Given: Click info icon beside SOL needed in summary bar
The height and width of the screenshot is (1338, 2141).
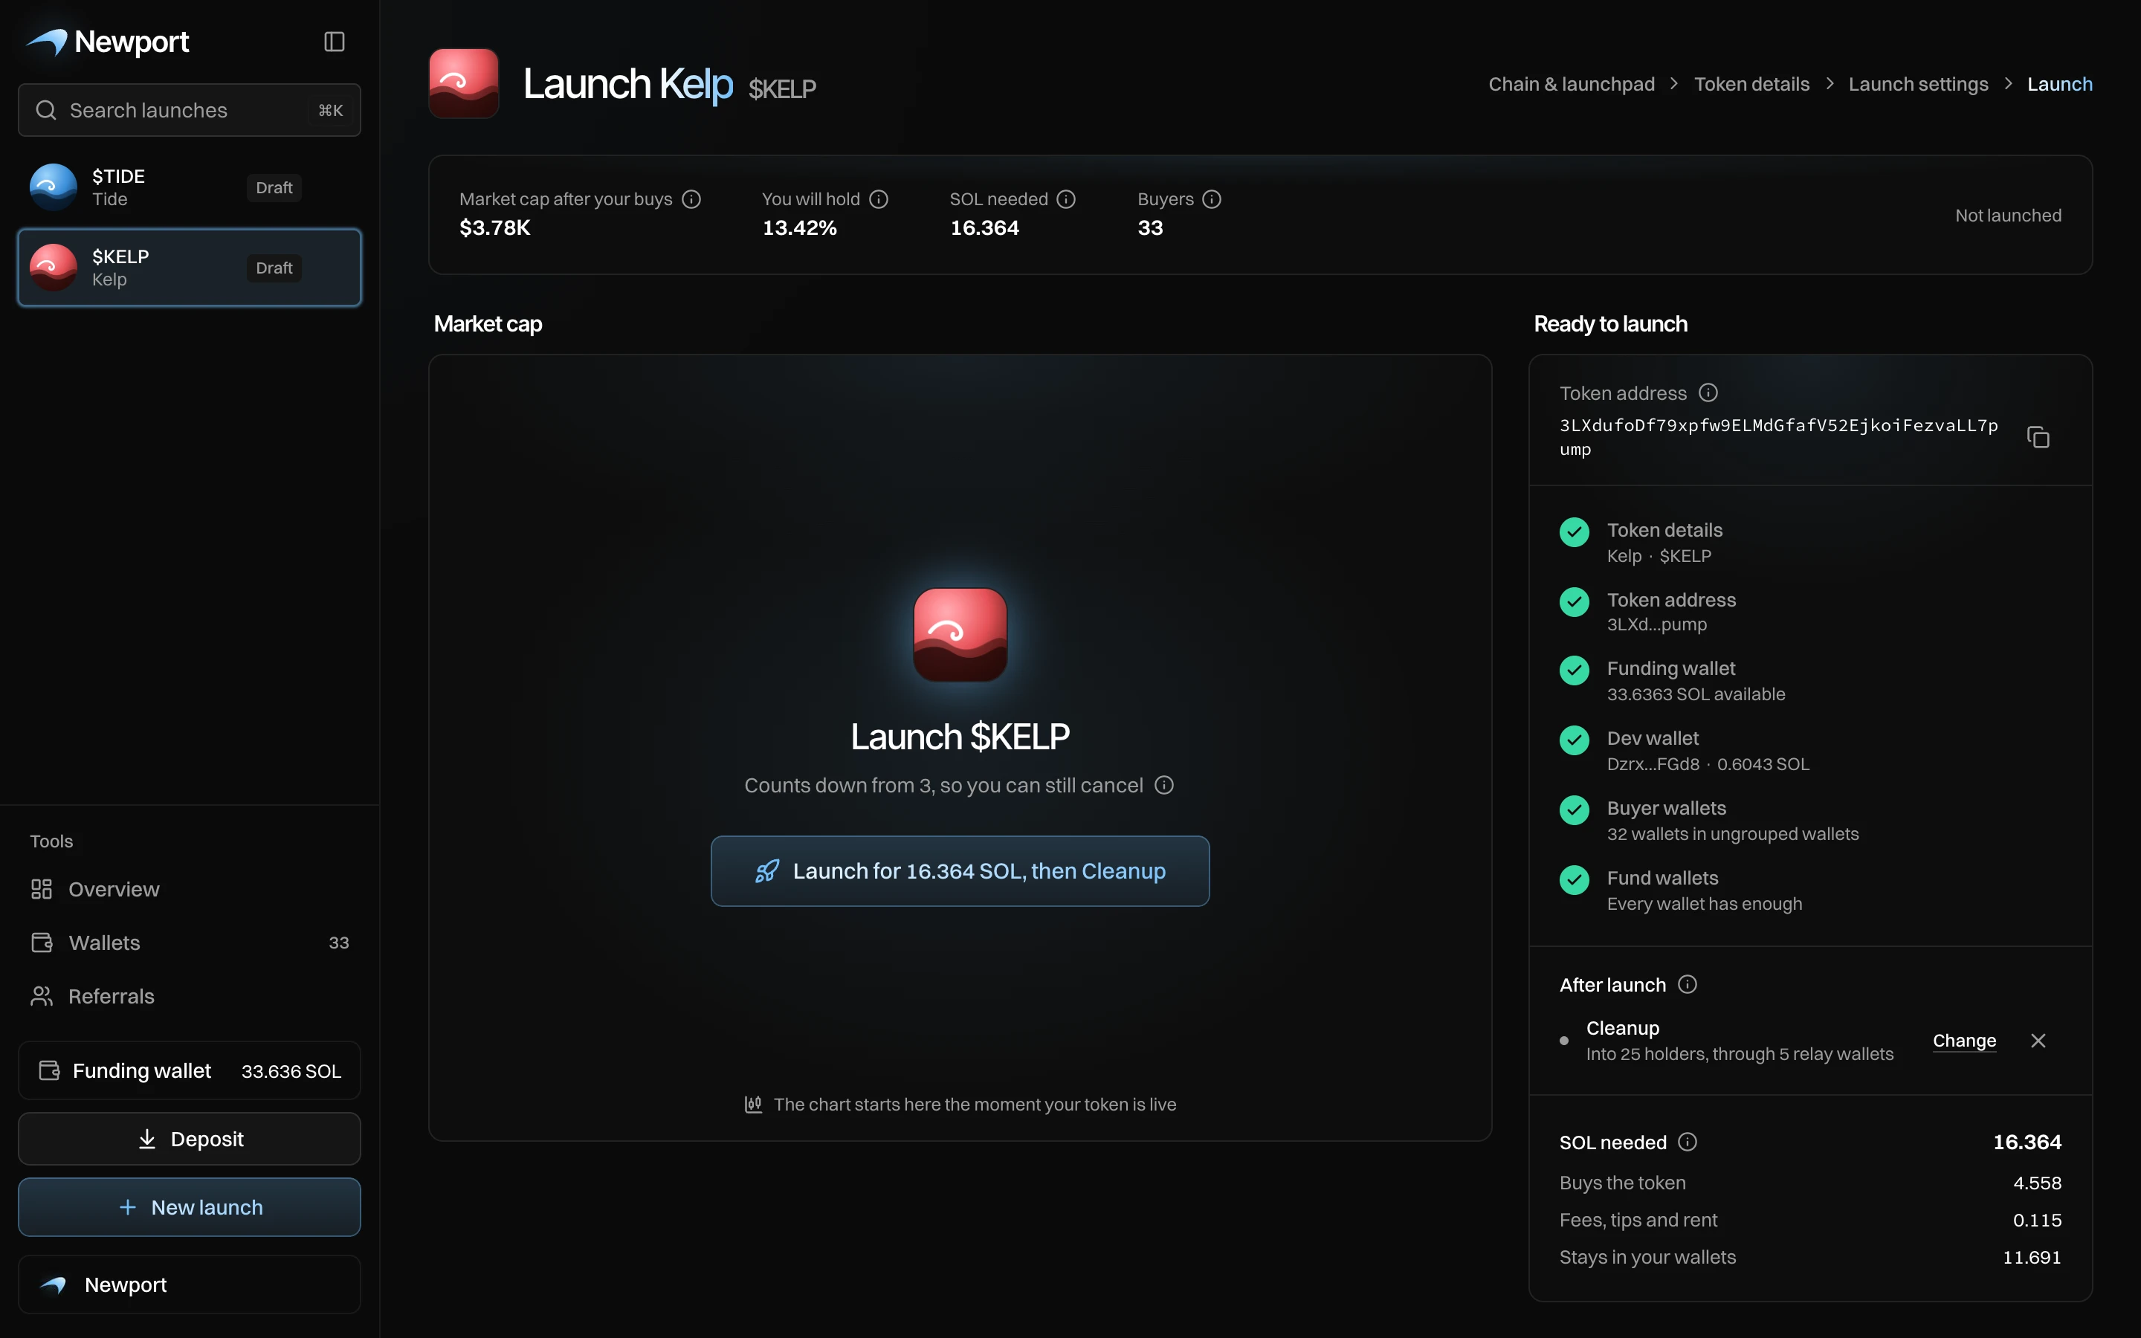Looking at the screenshot, I should point(1066,199).
